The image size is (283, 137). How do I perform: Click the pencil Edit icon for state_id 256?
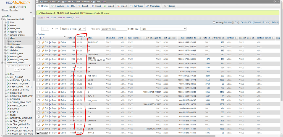tap(43, 42)
